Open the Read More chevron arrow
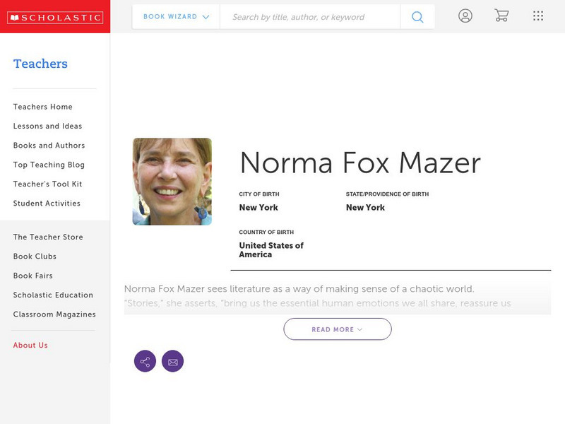 pos(359,329)
